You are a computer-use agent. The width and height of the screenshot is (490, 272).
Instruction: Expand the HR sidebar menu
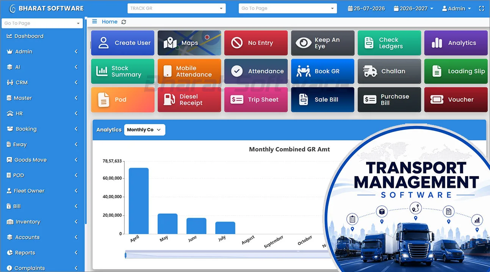pos(42,113)
